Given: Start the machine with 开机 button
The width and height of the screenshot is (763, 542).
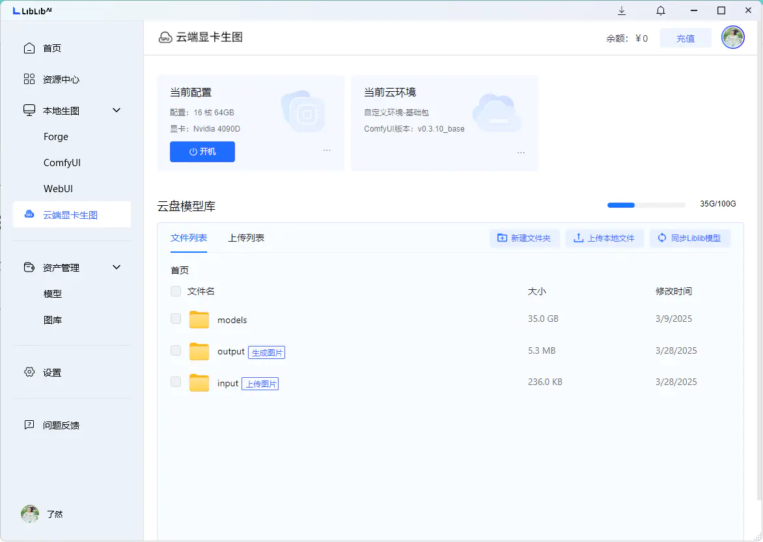Looking at the screenshot, I should pos(202,151).
